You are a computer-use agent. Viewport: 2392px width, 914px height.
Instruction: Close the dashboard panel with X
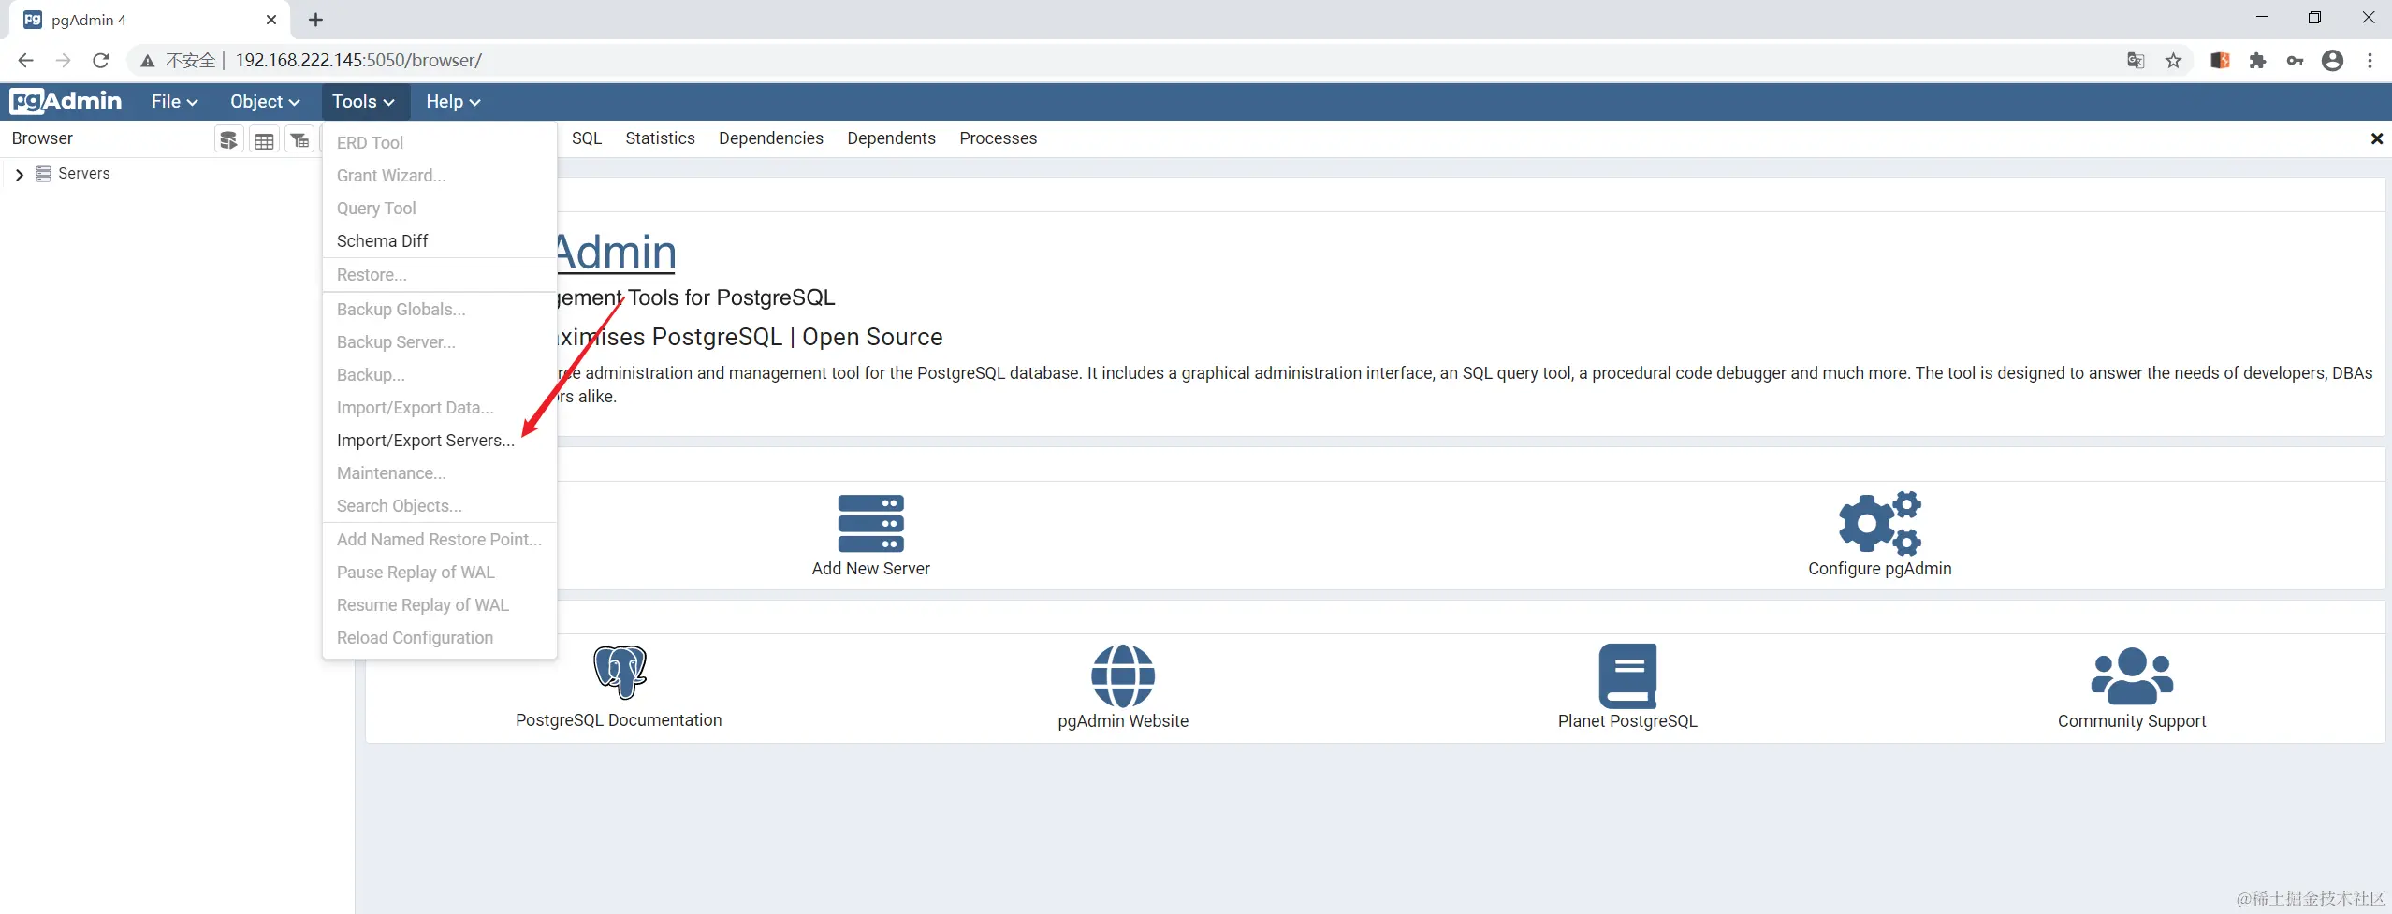[x=2376, y=138]
